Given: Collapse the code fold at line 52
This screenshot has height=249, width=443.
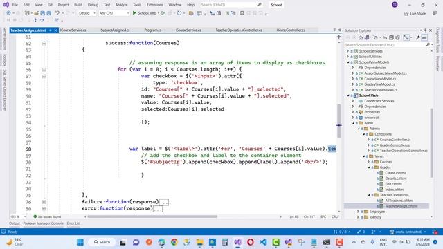Looking at the screenshot, I should pyautogui.click(x=44, y=43).
